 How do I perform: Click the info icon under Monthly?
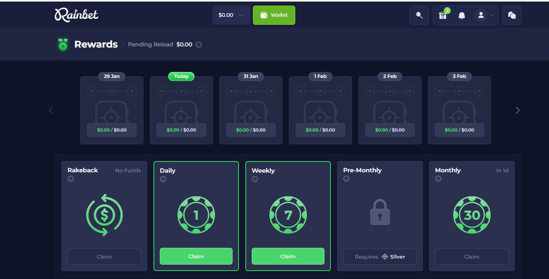[438, 179]
